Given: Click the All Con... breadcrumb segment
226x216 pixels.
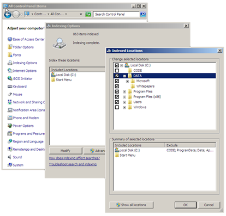Looking at the screenshot, I should (57, 14).
